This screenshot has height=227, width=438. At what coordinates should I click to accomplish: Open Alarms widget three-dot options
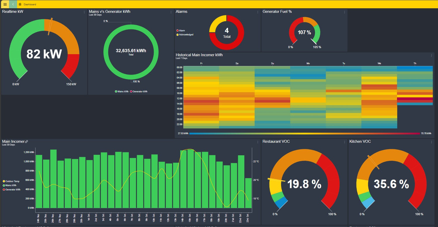click(258, 12)
